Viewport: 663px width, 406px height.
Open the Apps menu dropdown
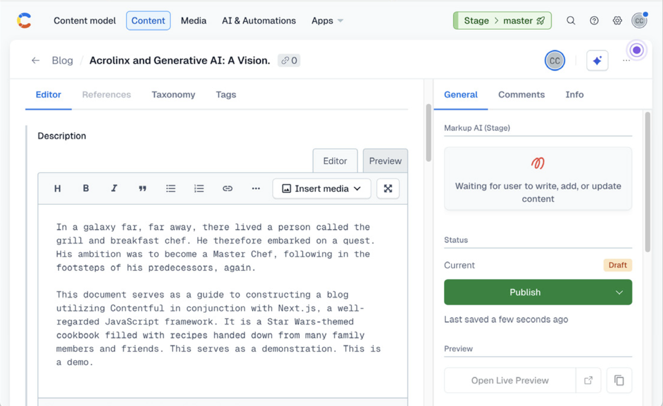pos(327,20)
